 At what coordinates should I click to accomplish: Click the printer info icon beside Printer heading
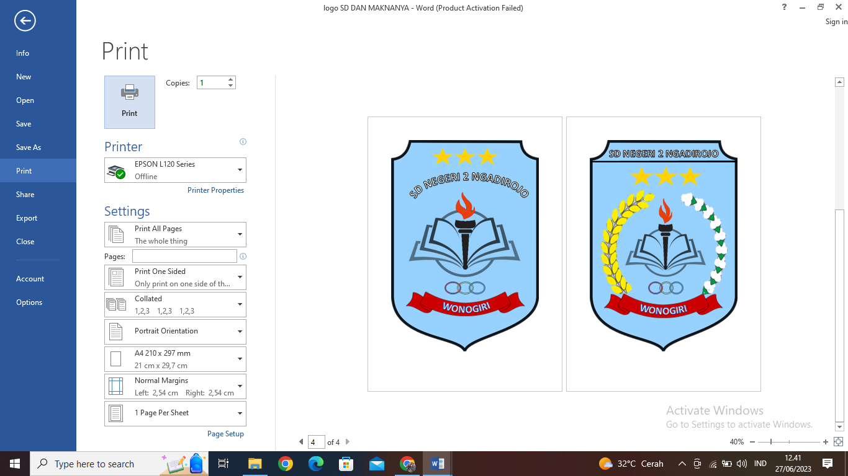tap(243, 142)
